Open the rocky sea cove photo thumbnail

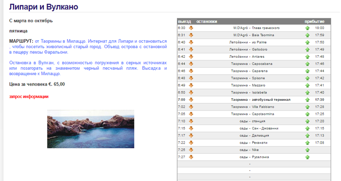coord(90,129)
